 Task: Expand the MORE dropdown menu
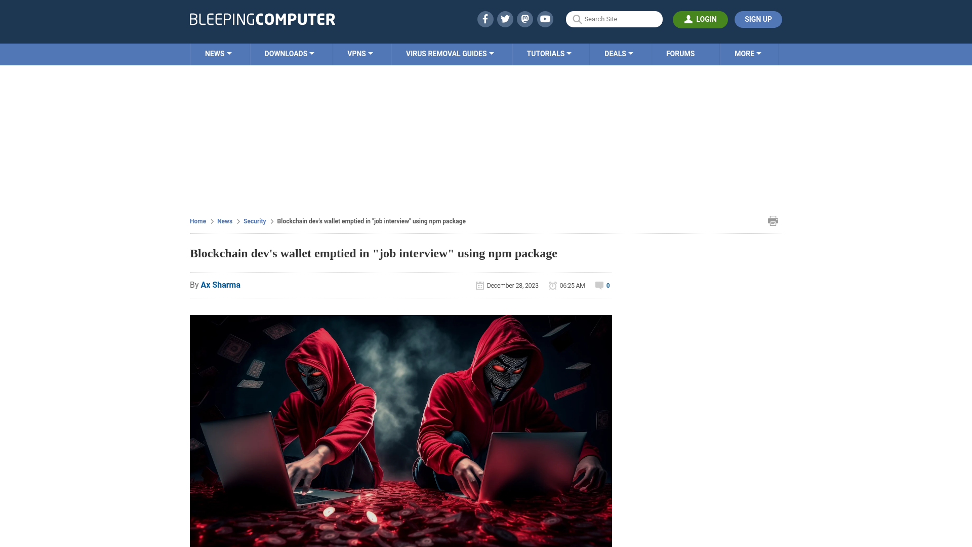click(748, 54)
